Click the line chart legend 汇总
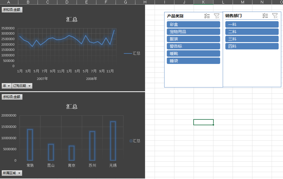Viewport: 283px width, 179px height. (x=132, y=53)
